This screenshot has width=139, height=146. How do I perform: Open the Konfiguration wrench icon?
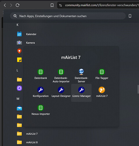pos(41,90)
